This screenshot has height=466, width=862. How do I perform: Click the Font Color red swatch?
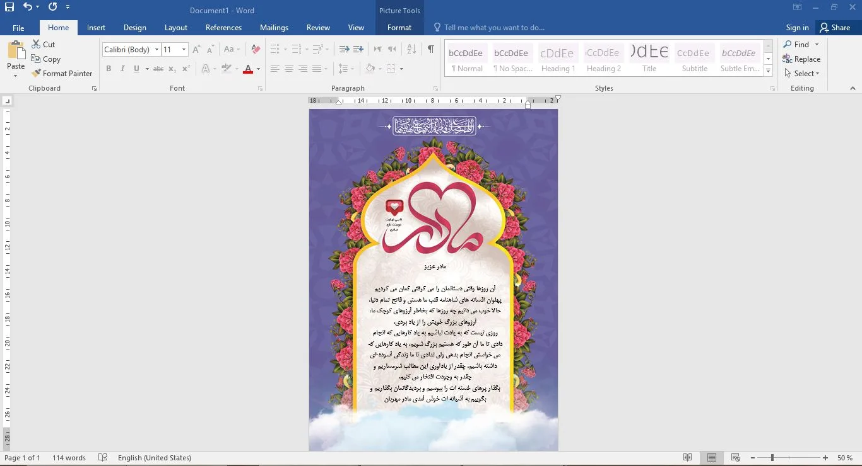[x=248, y=69]
